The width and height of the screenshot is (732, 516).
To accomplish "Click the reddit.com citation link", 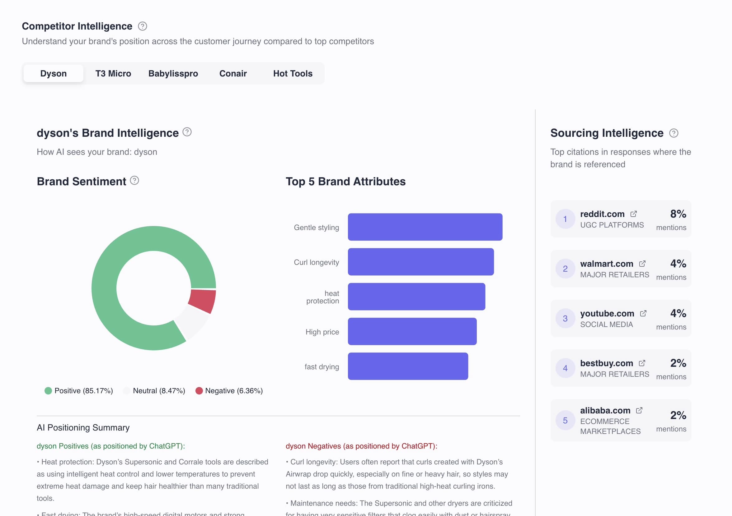I will [602, 214].
